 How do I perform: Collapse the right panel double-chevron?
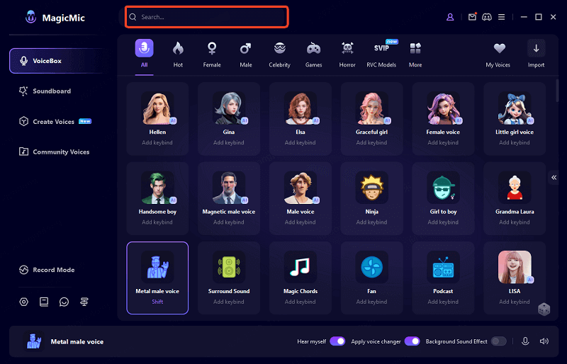pos(554,177)
